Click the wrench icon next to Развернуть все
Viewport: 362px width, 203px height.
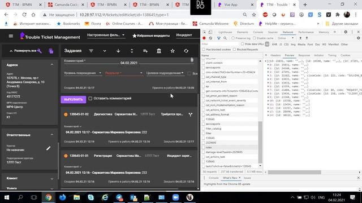point(40,51)
